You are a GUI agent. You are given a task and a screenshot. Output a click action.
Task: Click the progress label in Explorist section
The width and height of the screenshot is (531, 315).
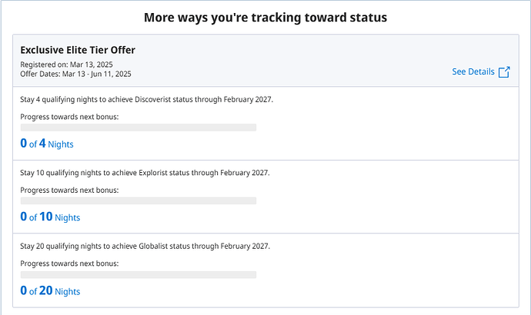(x=69, y=189)
